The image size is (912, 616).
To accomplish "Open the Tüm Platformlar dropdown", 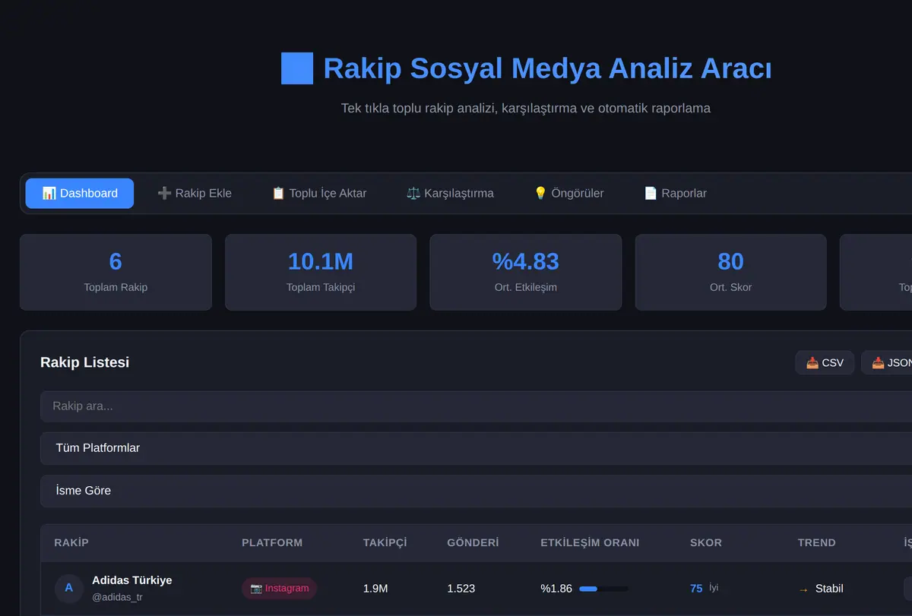I will 476,448.
